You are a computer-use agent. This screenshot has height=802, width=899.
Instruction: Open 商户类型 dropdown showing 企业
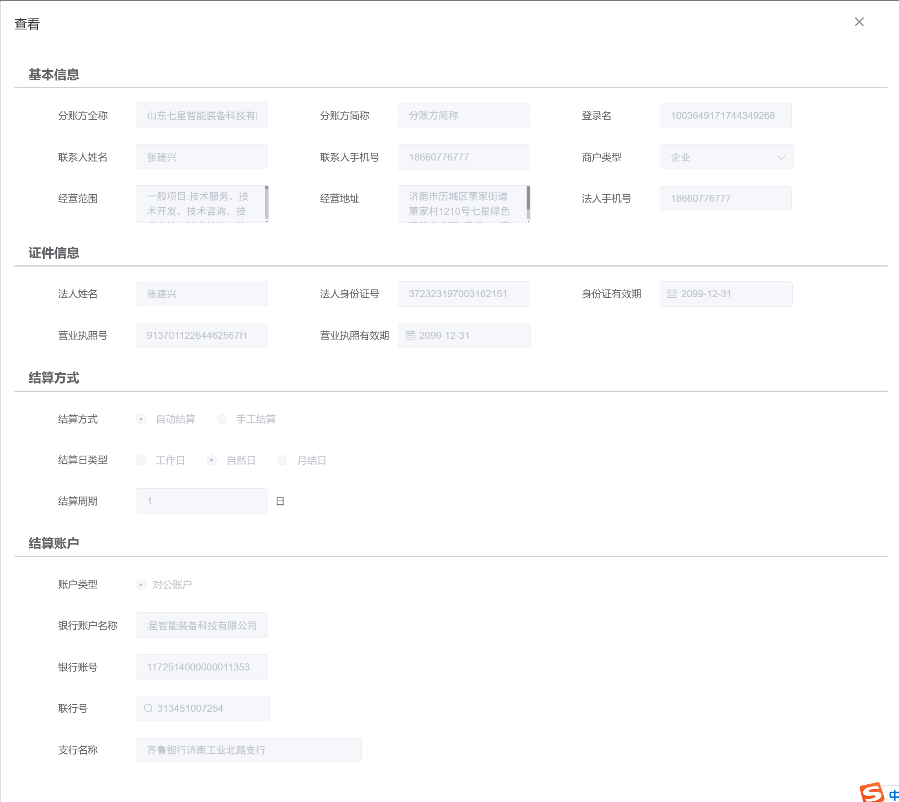pyautogui.click(x=718, y=157)
